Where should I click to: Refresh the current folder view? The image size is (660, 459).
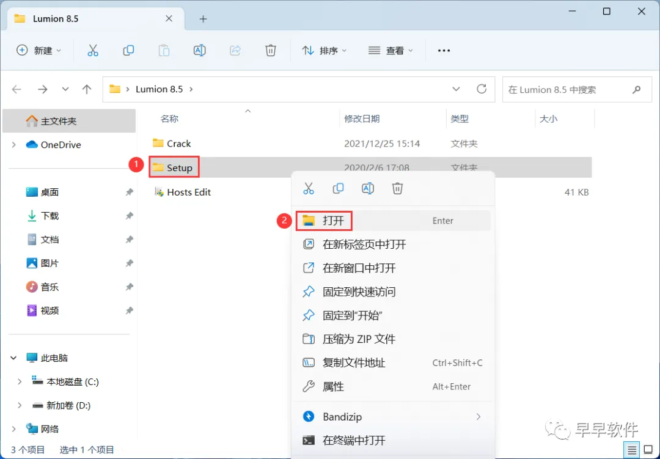point(482,89)
